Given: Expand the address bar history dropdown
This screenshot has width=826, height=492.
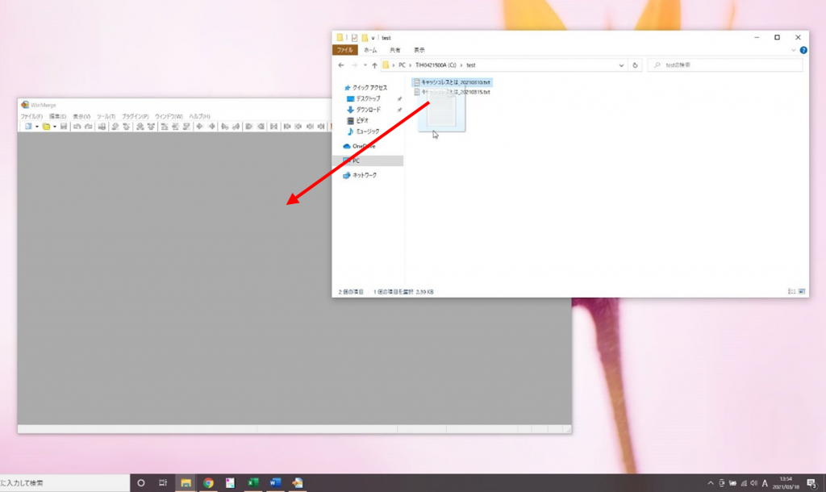Looking at the screenshot, I should [x=621, y=65].
